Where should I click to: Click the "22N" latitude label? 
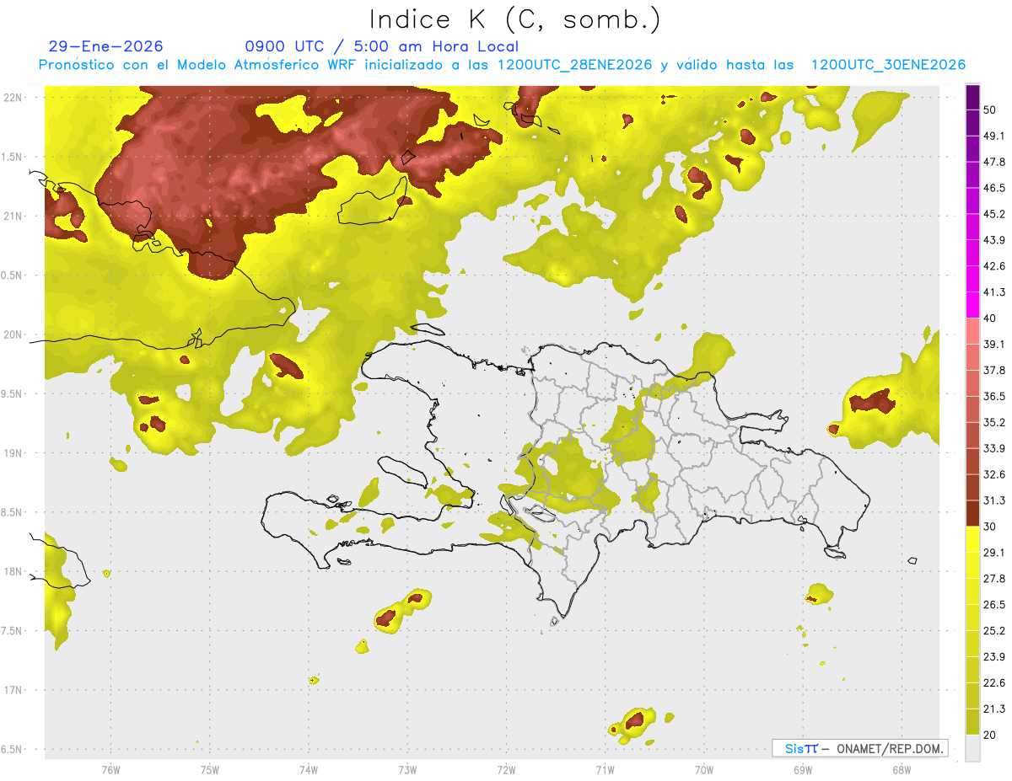(12, 97)
